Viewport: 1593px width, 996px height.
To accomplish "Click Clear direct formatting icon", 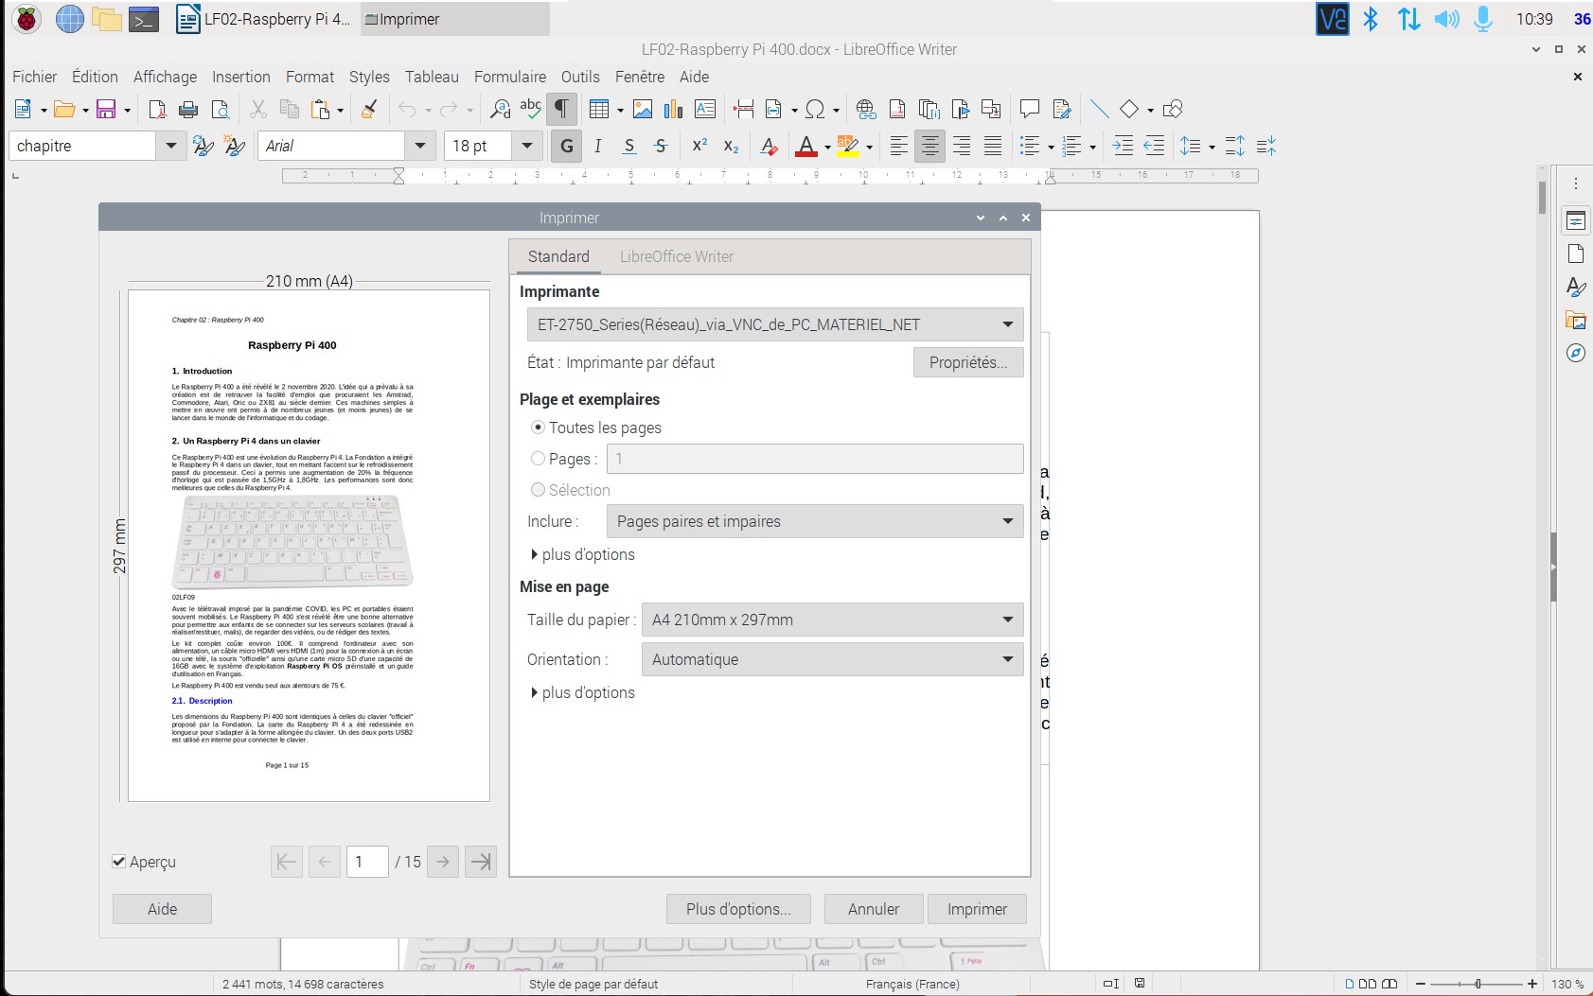I will click(x=769, y=146).
